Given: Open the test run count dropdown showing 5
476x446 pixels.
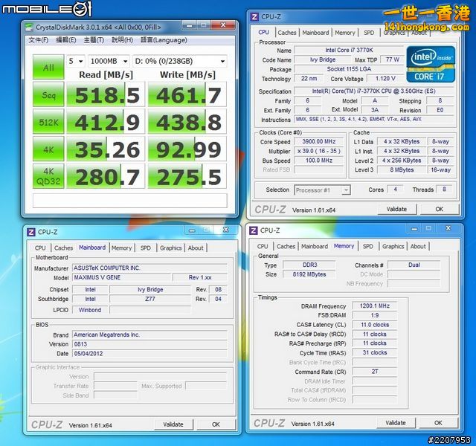Looking at the screenshot, I should [75, 61].
